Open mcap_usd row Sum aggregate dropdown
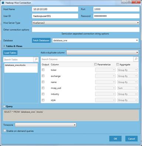Image resolution: width=142 pixels, height=146 pixels. coord(127,88)
